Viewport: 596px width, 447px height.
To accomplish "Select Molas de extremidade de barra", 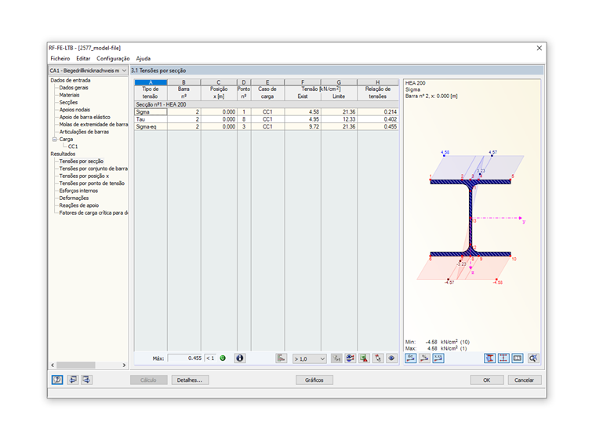I will click(x=93, y=124).
